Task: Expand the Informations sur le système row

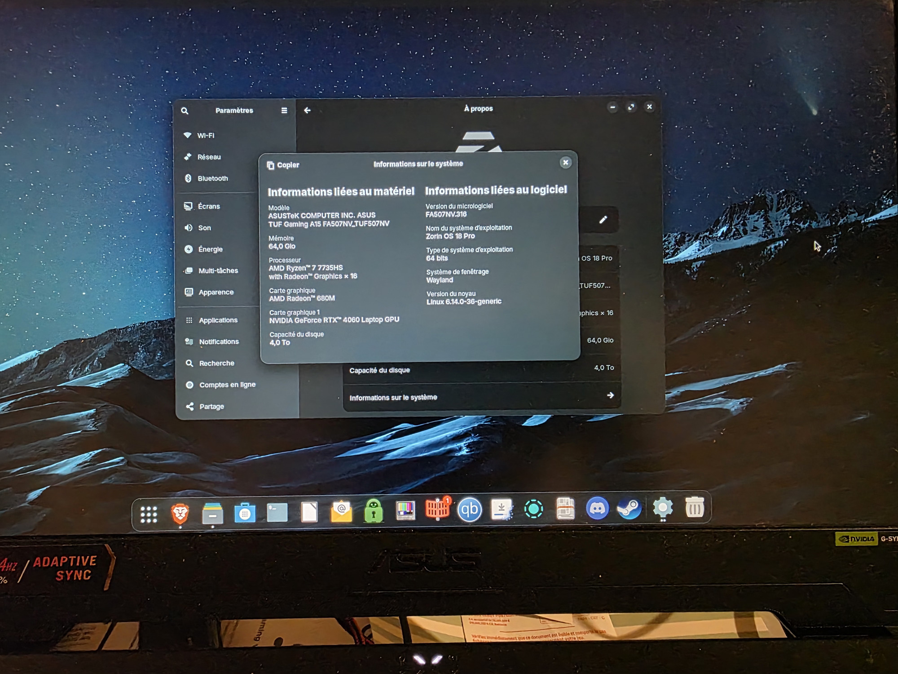Action: 481,397
